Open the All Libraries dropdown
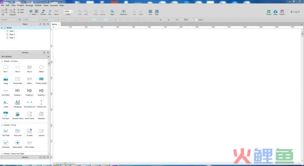The height and width of the screenshot is (166, 304). click(x=25, y=57)
